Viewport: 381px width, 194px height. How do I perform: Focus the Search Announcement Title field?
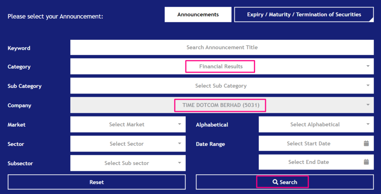(x=222, y=47)
